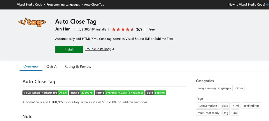The width and height of the screenshot is (269, 121).
Task: Click the installs download icon
Action: [79, 29]
